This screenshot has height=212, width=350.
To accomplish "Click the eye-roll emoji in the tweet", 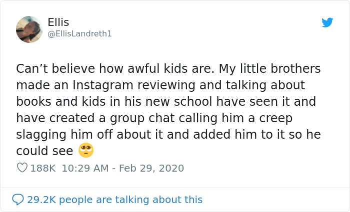I will tap(86, 150).
